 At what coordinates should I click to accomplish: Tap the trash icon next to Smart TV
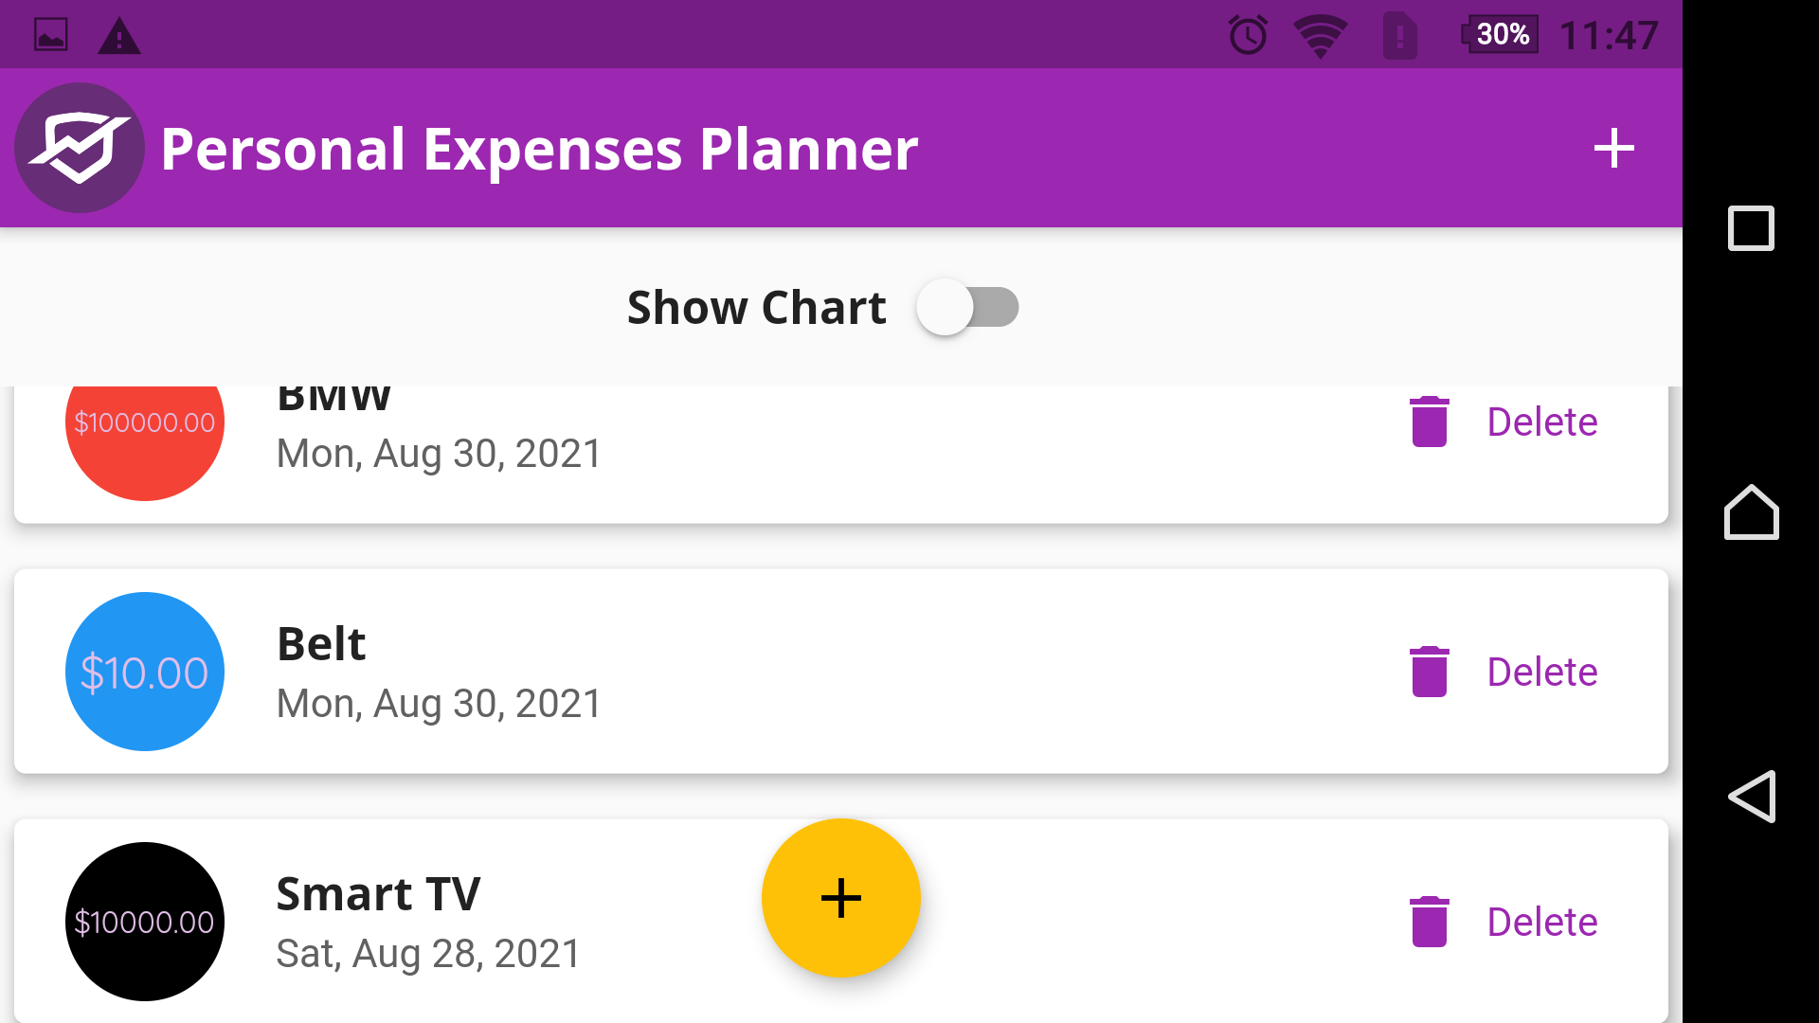pyautogui.click(x=1429, y=921)
